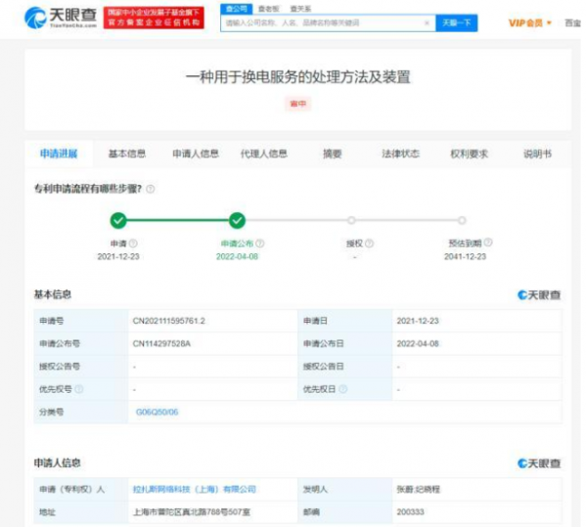The image size is (586, 527).
Task: Click the green checkmark for the 申请公布 step
Action: coord(238,220)
